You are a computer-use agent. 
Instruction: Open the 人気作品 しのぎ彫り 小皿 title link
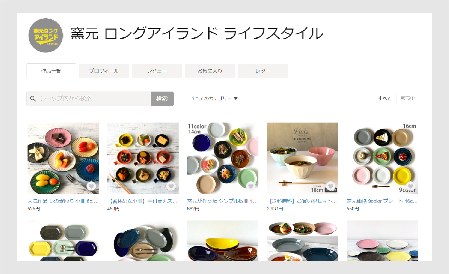point(62,201)
